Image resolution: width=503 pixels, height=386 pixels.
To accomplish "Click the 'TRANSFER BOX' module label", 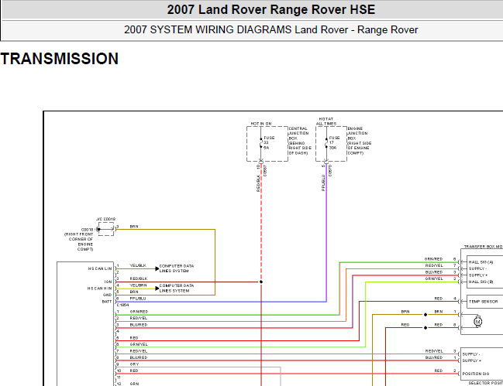I will 484,247.
